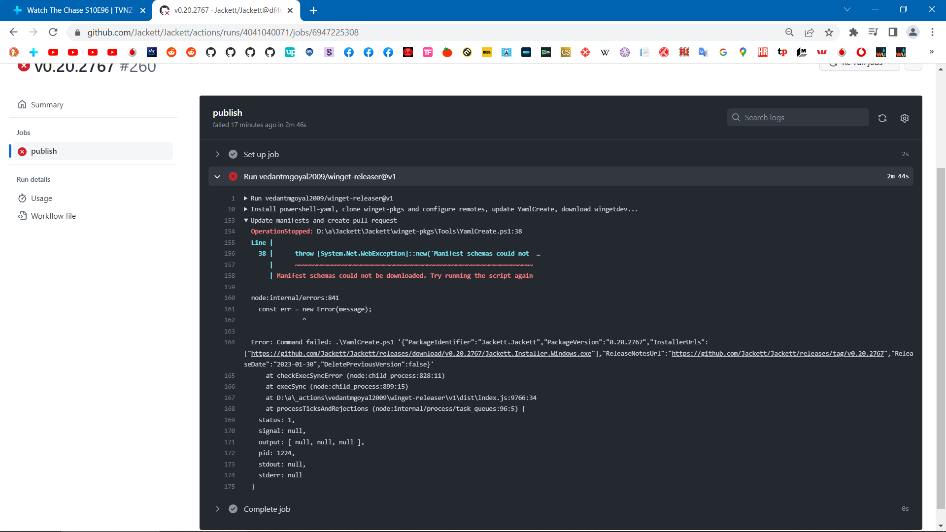Open the YouTube bookmark
Viewport: 946px width, 532px height.
(53, 52)
